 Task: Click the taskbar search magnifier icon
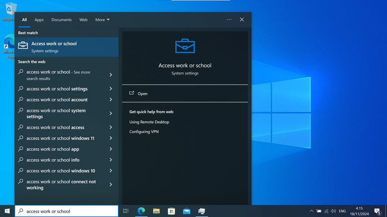pos(21,211)
